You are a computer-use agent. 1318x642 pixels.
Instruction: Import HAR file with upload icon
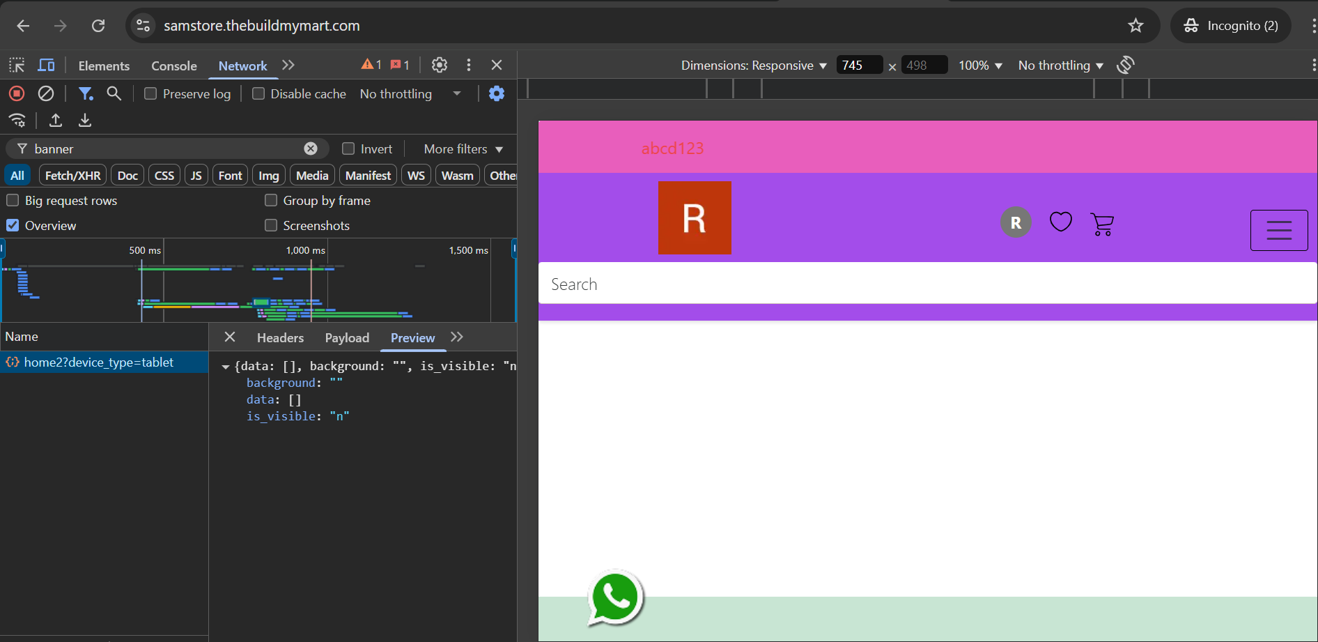[x=56, y=121]
